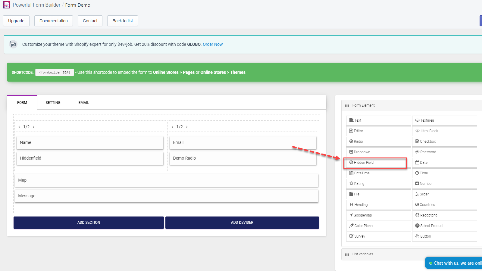
Task: Select the Demo Radio form field
Action: click(x=243, y=158)
